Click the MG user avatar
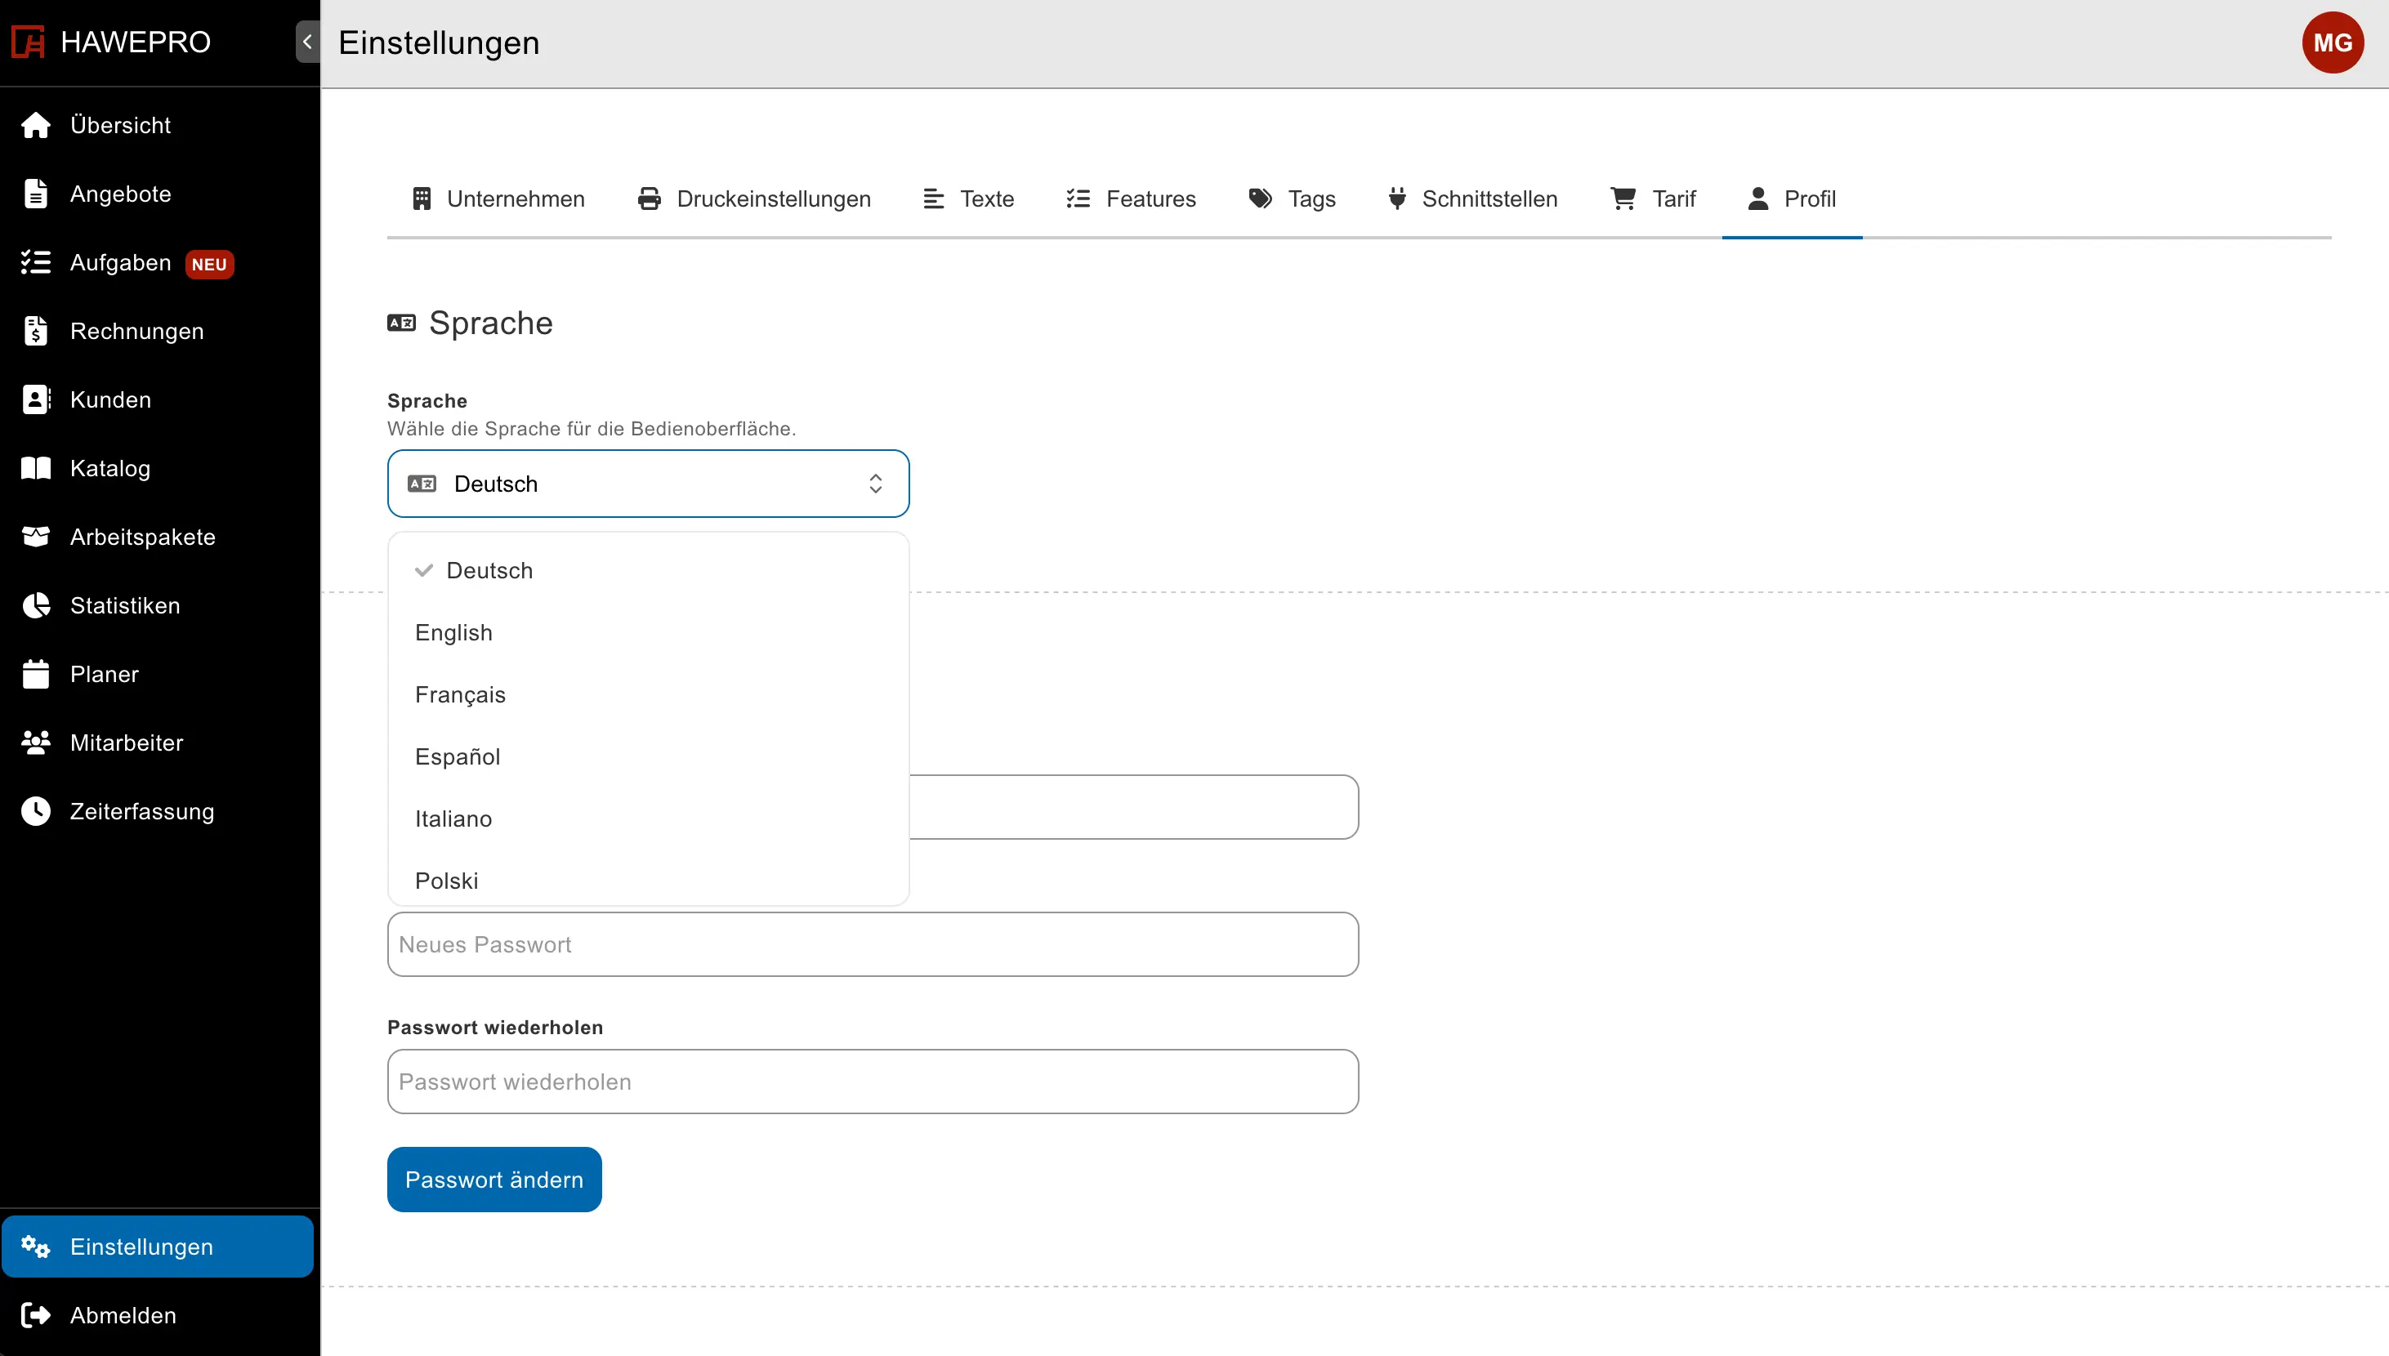 2332,42
